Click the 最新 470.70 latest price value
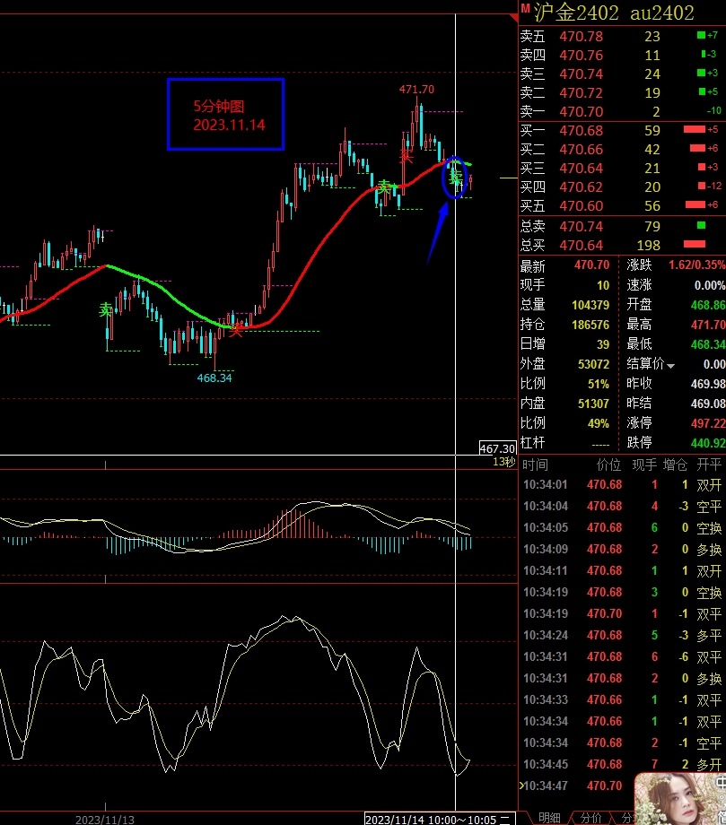This screenshot has width=726, height=825. pos(591,265)
